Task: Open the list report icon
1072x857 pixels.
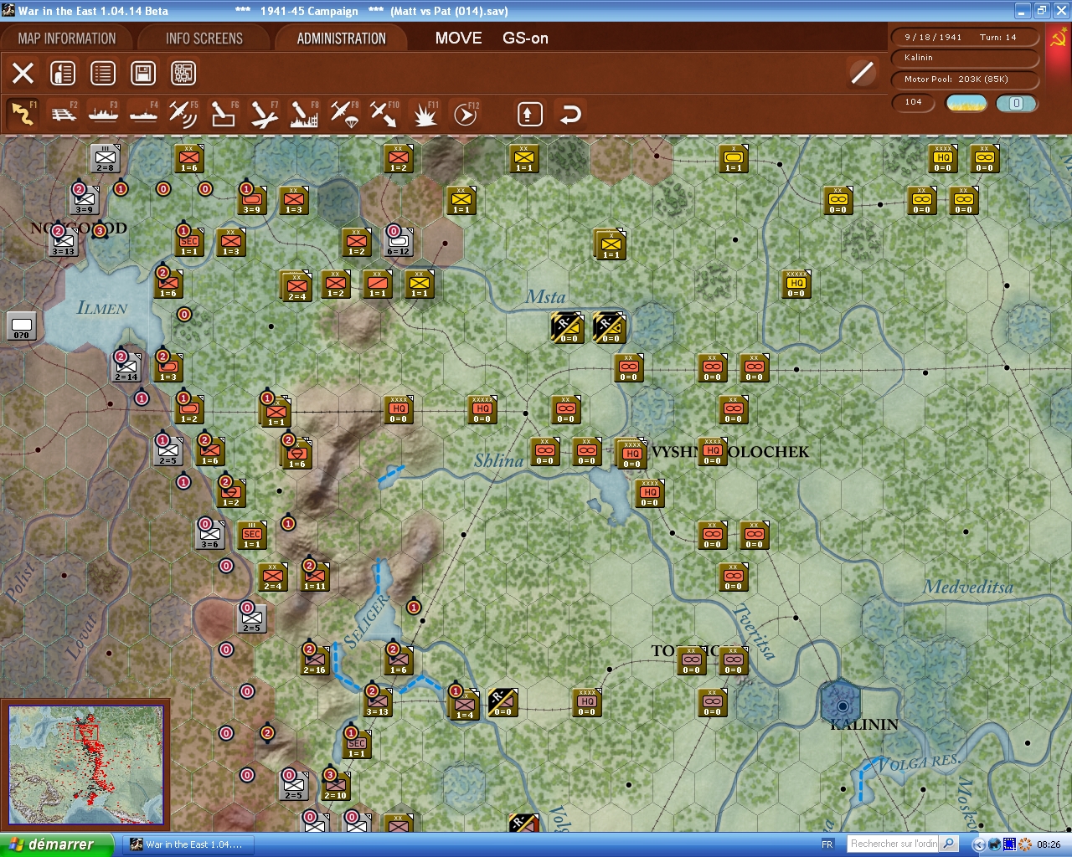Action: click(103, 73)
